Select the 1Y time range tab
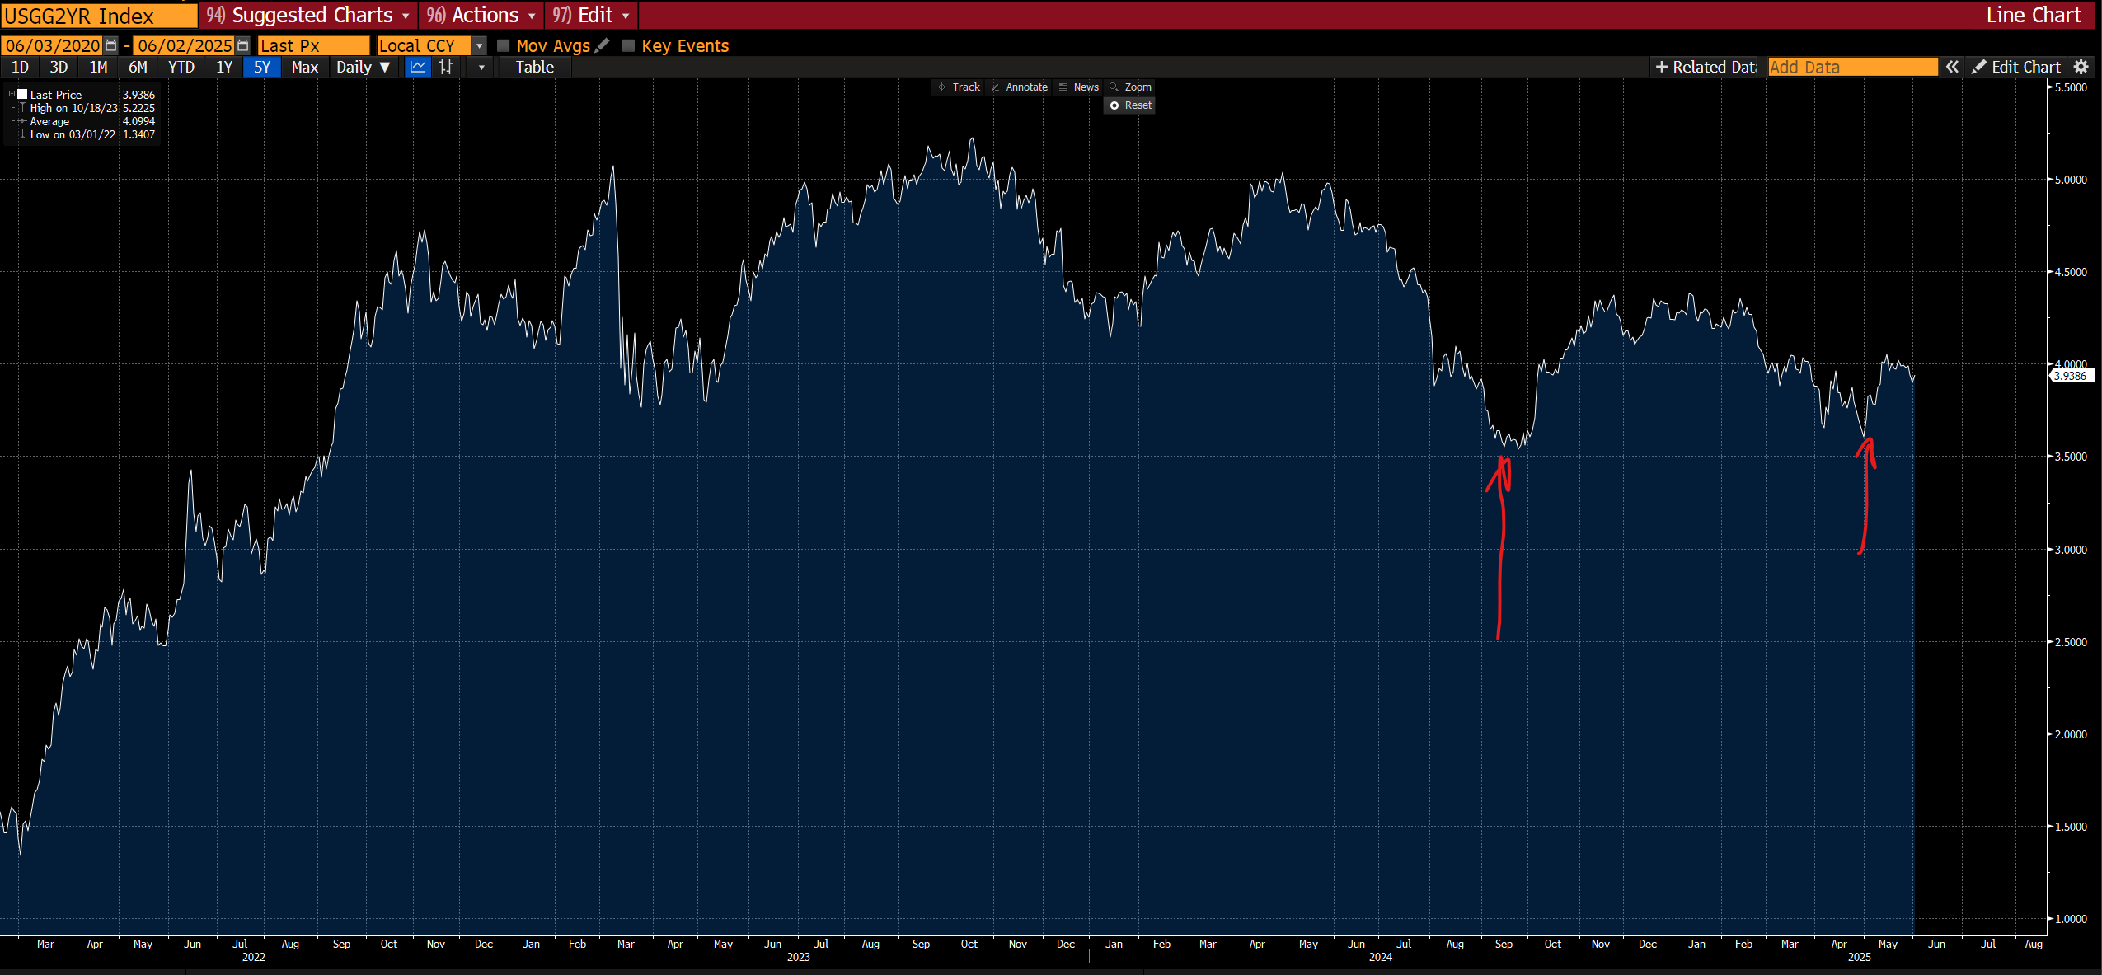The width and height of the screenshot is (2102, 975). coord(224,68)
